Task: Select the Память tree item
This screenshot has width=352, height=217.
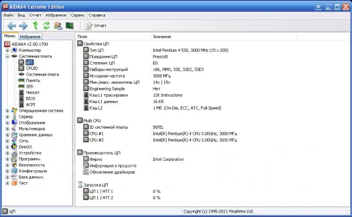Action: click(x=33, y=80)
